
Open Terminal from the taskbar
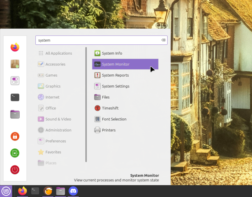35,191
